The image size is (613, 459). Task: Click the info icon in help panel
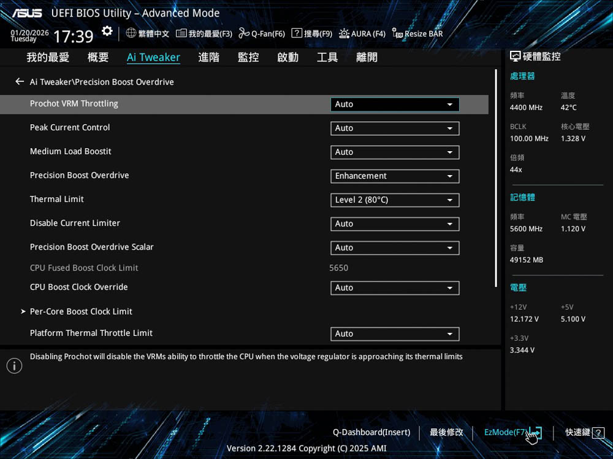click(x=14, y=366)
